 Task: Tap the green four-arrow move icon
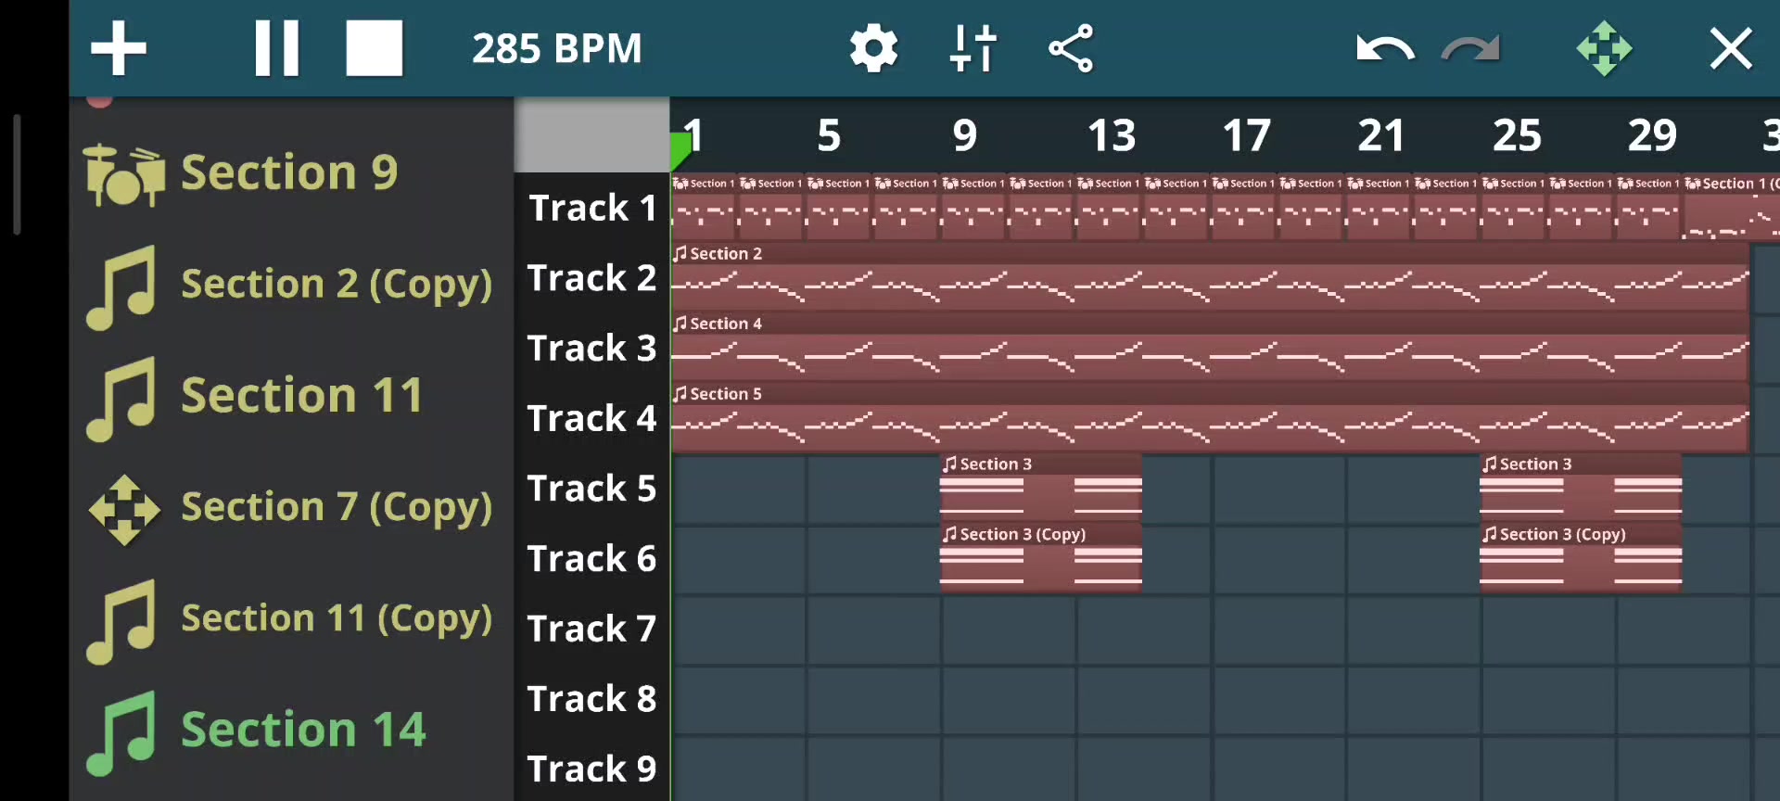[1605, 48]
